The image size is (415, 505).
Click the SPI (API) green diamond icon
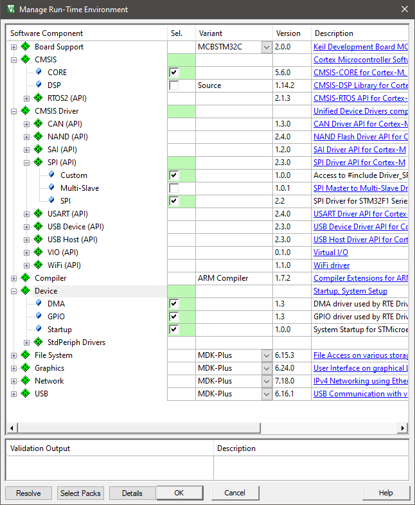(39, 162)
